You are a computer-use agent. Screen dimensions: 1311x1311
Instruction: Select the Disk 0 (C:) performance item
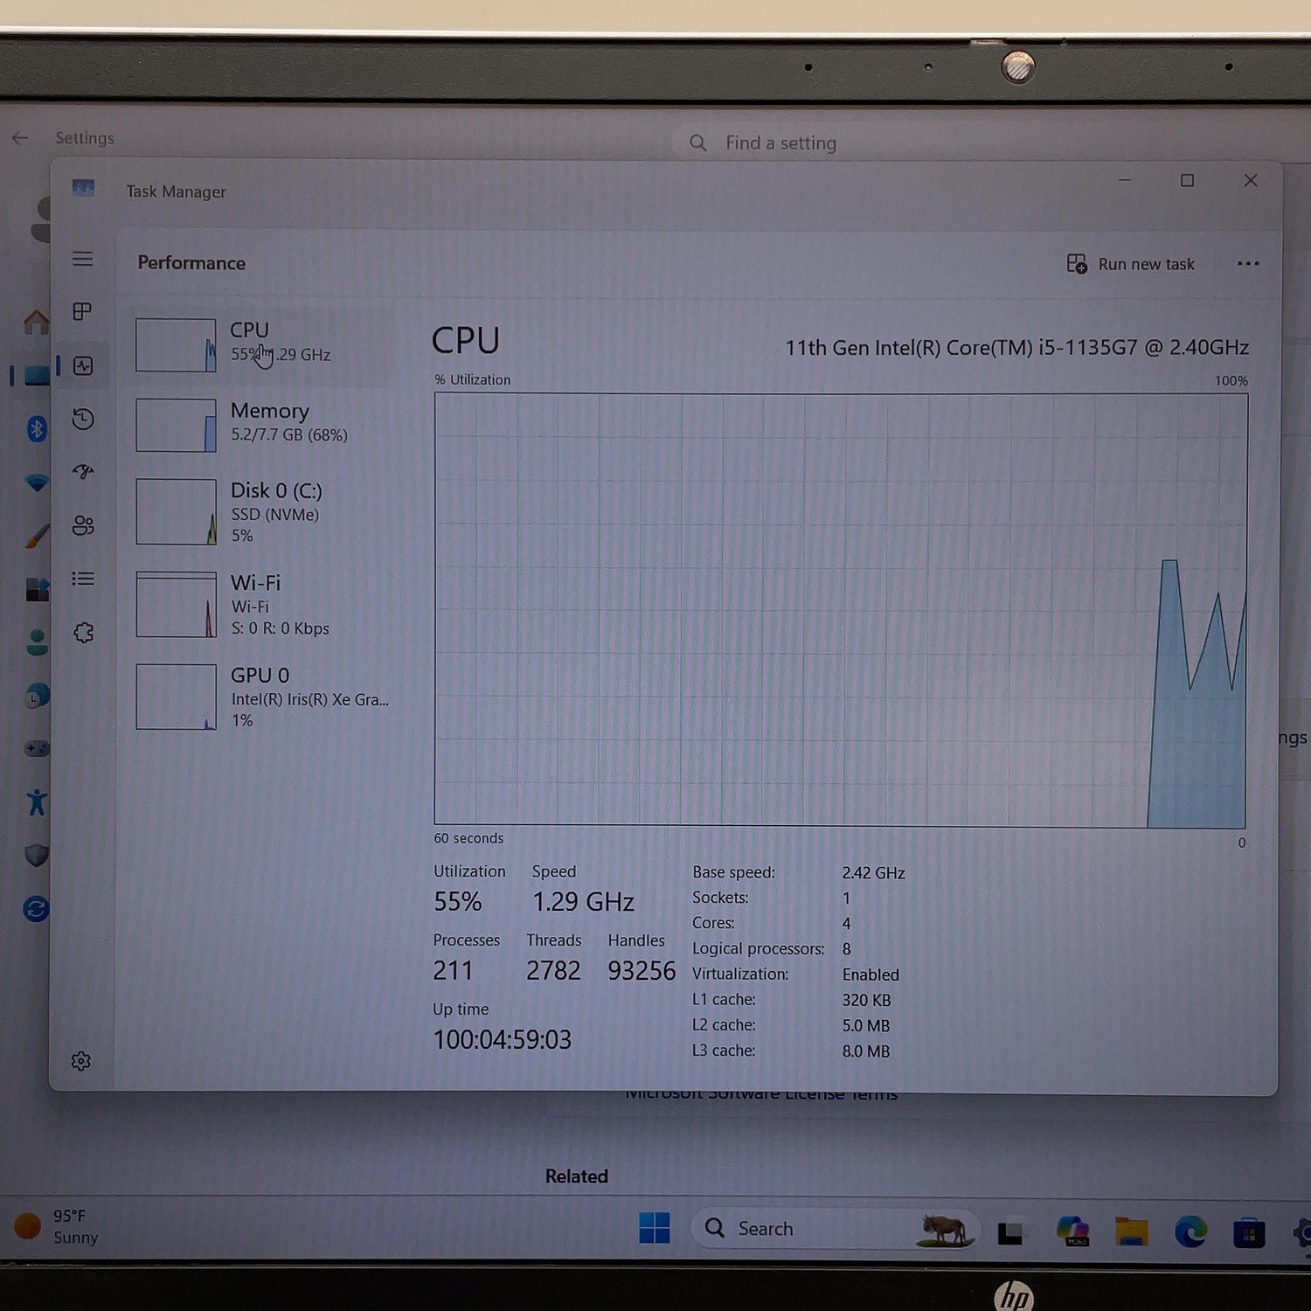(262, 512)
